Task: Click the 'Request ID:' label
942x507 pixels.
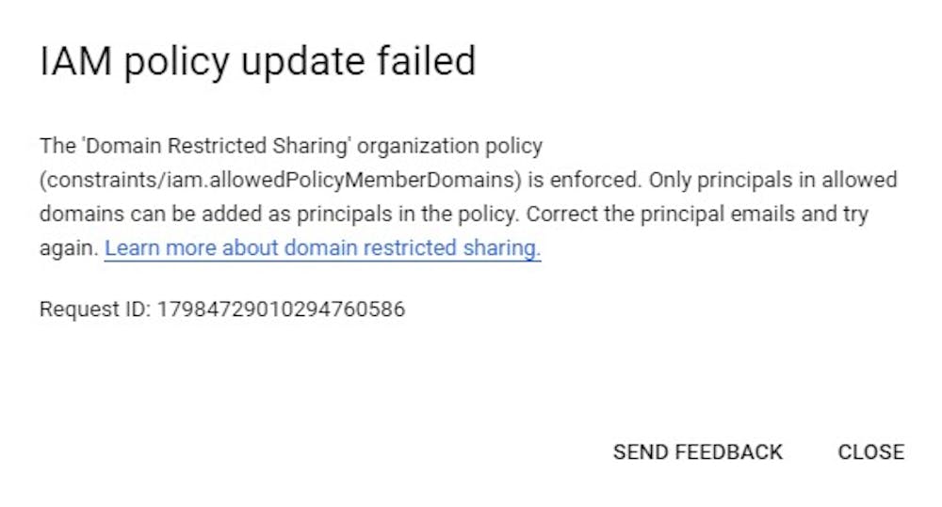Action: 94,309
